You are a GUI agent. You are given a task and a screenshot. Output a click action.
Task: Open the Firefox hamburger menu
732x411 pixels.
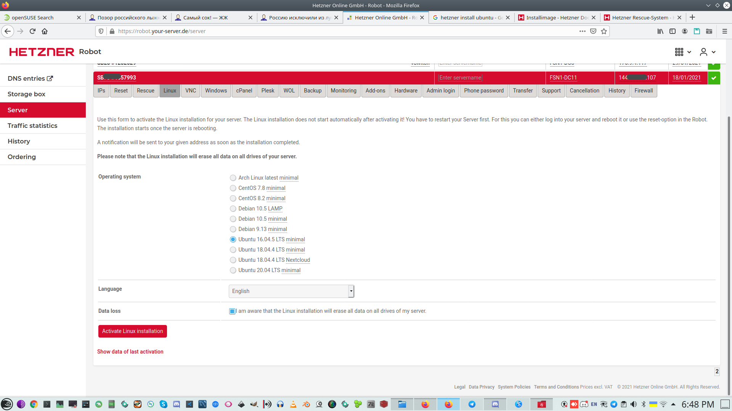click(724, 31)
